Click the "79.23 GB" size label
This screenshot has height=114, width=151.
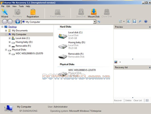click(73, 48)
